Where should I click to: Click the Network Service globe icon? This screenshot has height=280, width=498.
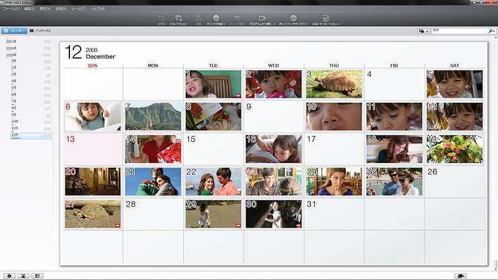(x=293, y=20)
